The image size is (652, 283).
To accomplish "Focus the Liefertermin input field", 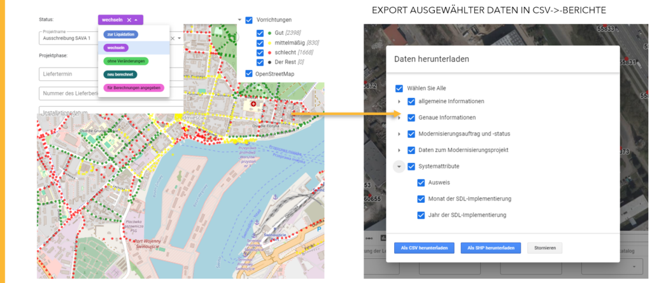I will 102,75.
